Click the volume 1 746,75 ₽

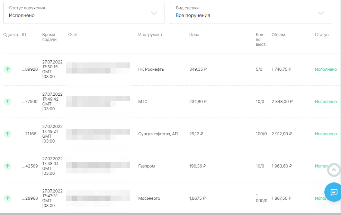[x=281, y=69]
